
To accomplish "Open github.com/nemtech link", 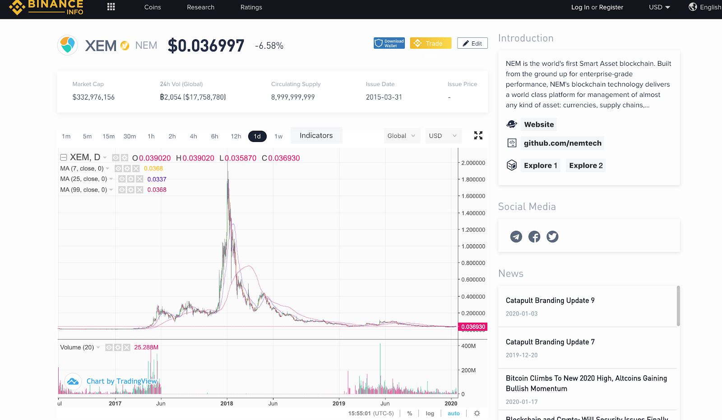I will [x=563, y=143].
